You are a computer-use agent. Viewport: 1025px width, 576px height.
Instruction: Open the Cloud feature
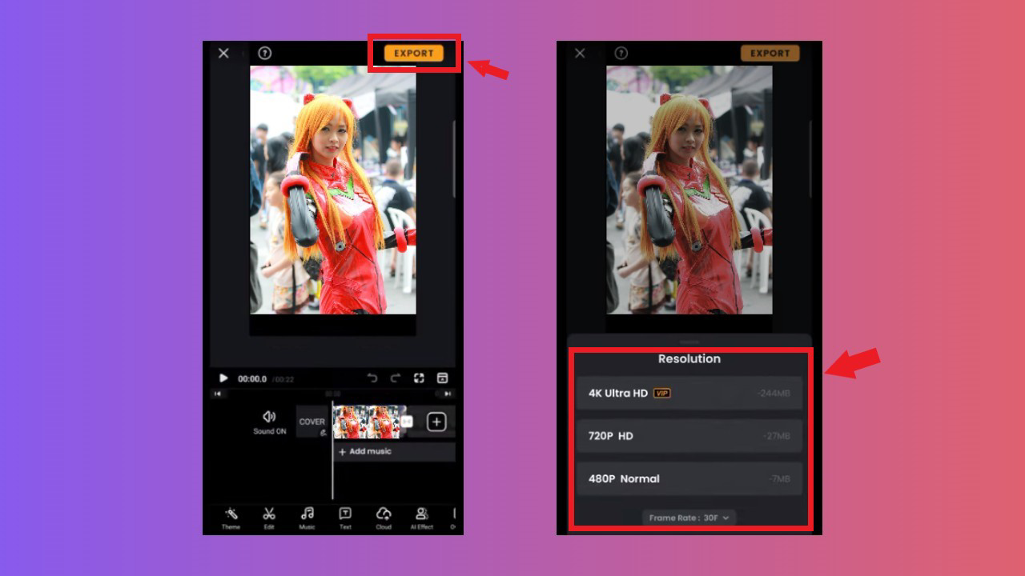click(383, 518)
